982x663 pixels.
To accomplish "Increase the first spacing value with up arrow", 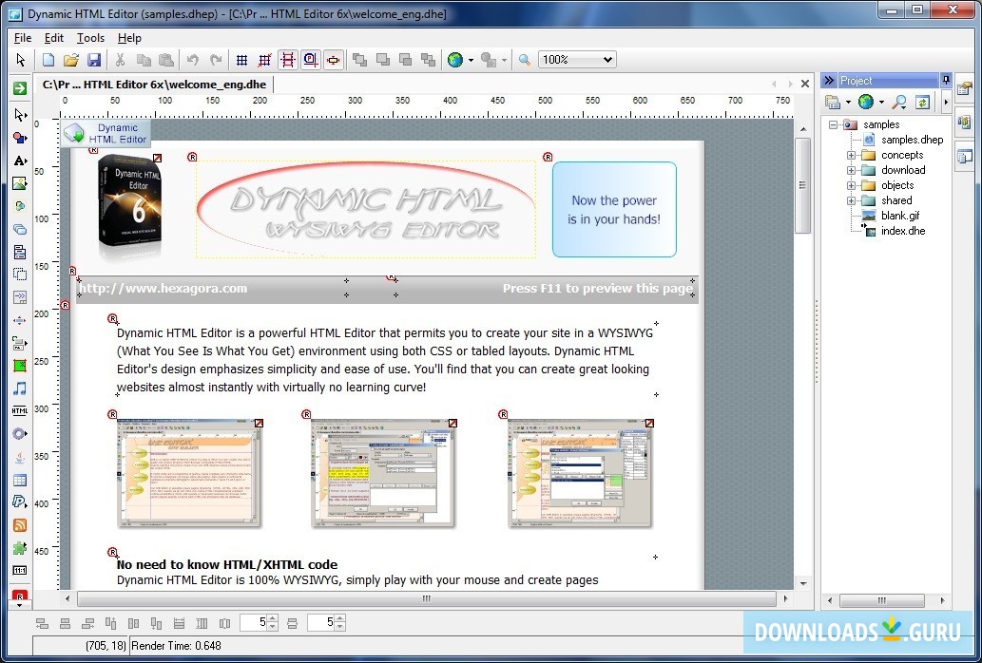I will pyautogui.click(x=272, y=619).
